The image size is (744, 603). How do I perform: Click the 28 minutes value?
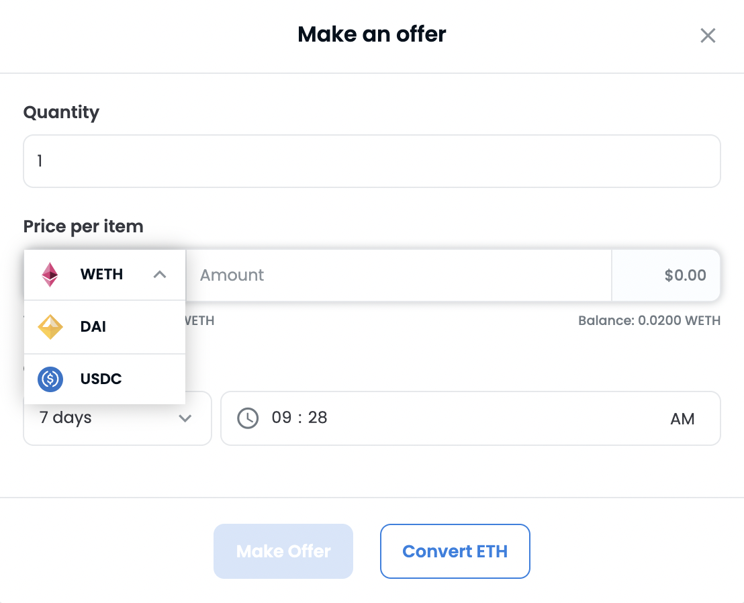pyautogui.click(x=318, y=418)
